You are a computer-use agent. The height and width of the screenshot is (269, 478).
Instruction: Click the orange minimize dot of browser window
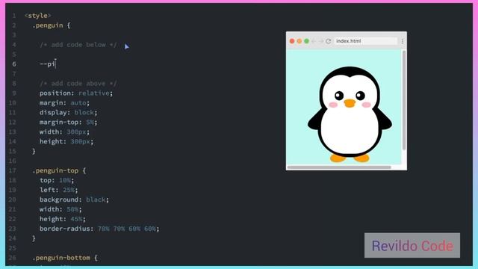pos(299,41)
